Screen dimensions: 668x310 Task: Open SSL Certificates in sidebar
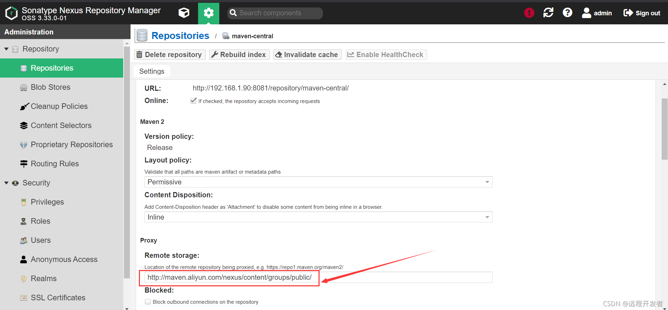58,298
